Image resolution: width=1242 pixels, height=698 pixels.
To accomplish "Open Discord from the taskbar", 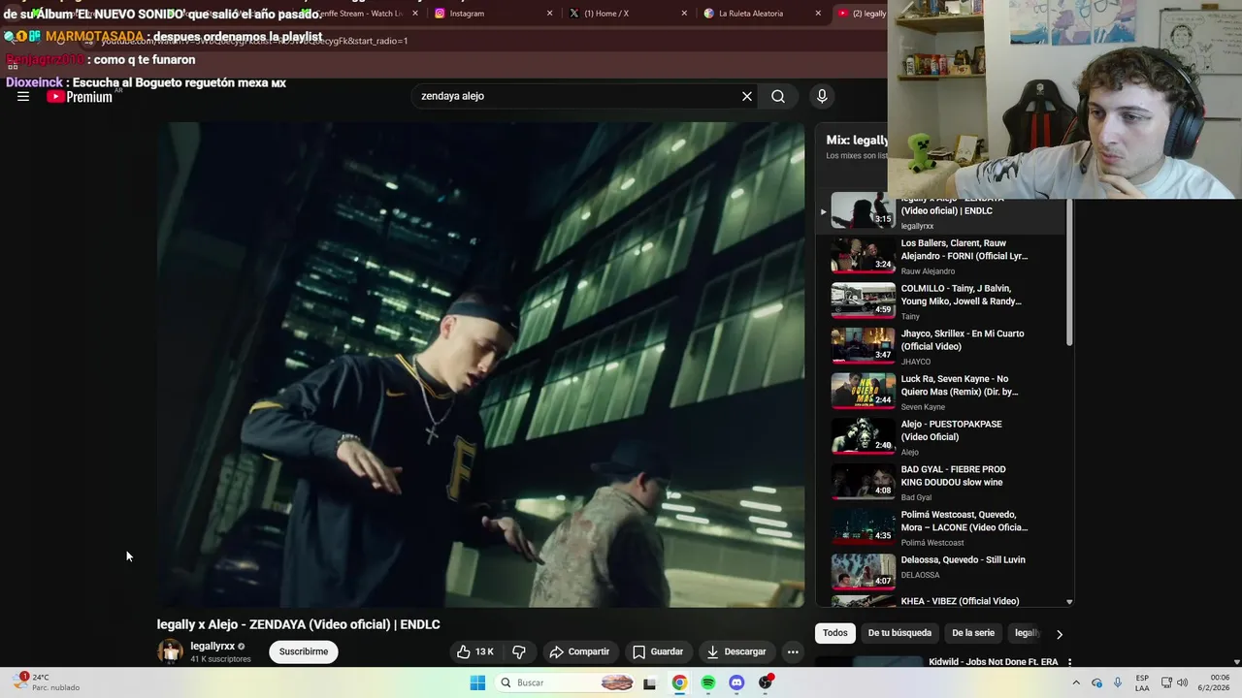I will [x=736, y=682].
